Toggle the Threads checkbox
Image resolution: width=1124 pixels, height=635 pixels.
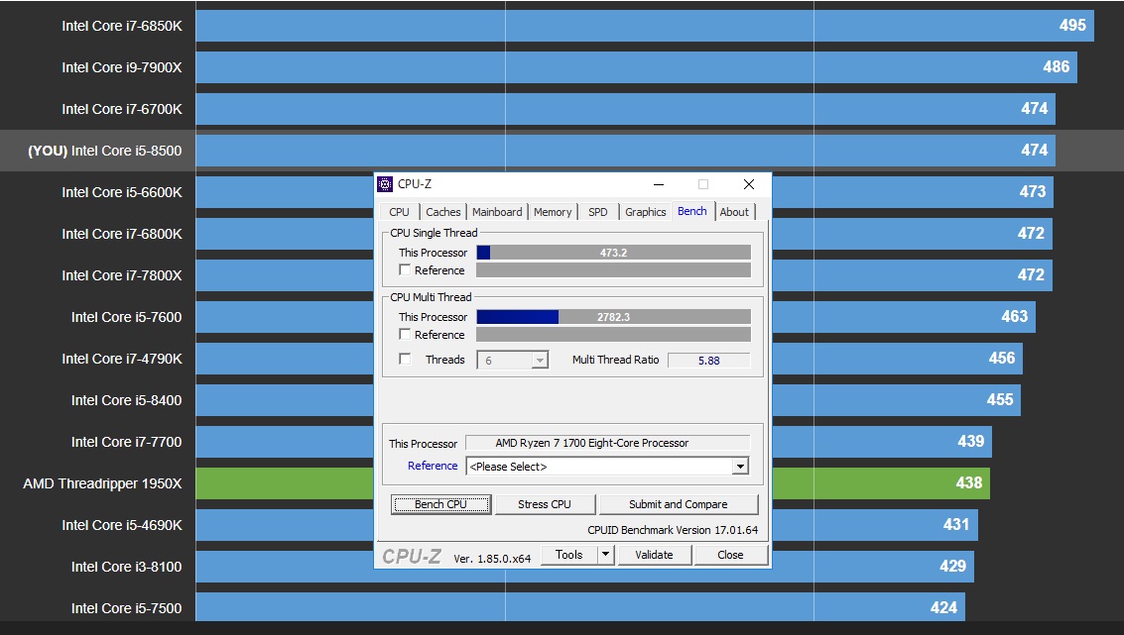[x=405, y=360]
